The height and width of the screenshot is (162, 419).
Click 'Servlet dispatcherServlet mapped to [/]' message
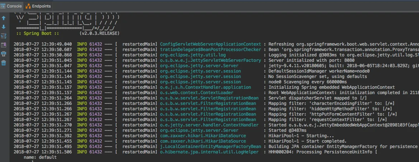pos(318,98)
